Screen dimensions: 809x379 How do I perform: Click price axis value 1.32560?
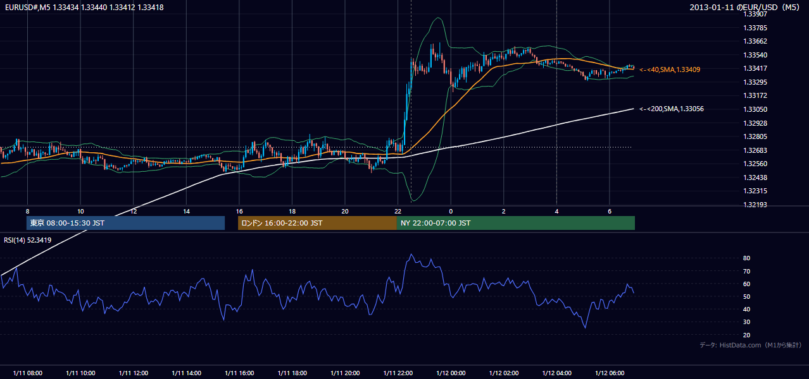pyautogui.click(x=755, y=164)
